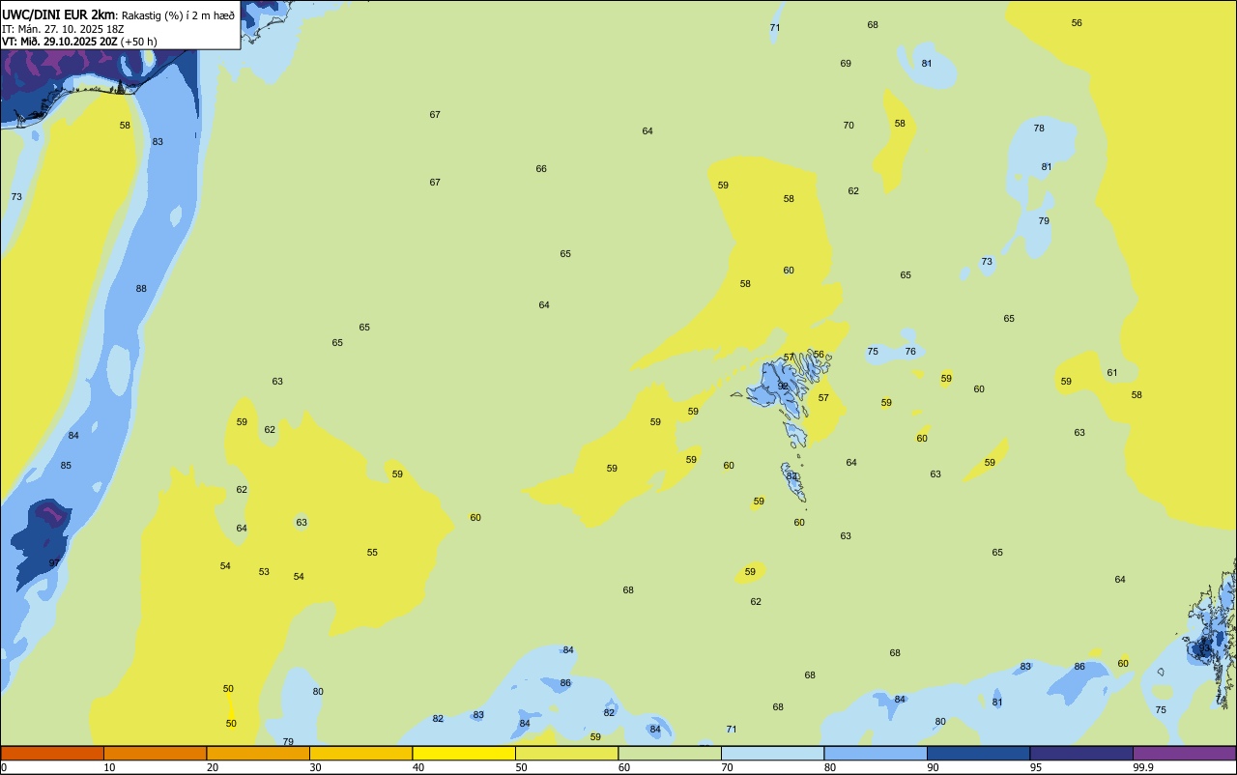
Task: Click the legend tick label "20"
Action: pos(213,767)
